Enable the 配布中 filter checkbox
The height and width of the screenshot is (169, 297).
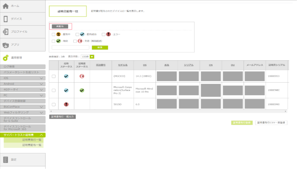pyautogui.click(x=53, y=34)
